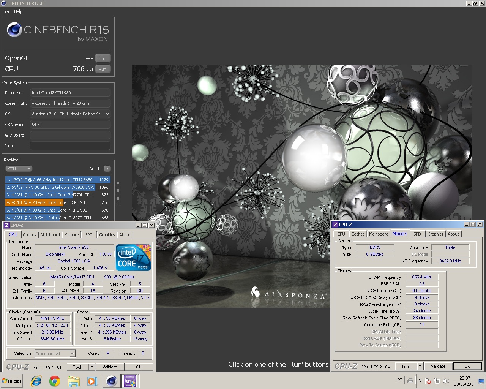Image resolution: width=486 pixels, height=389 pixels.
Task: Click the PT language indicator
Action: point(400,380)
